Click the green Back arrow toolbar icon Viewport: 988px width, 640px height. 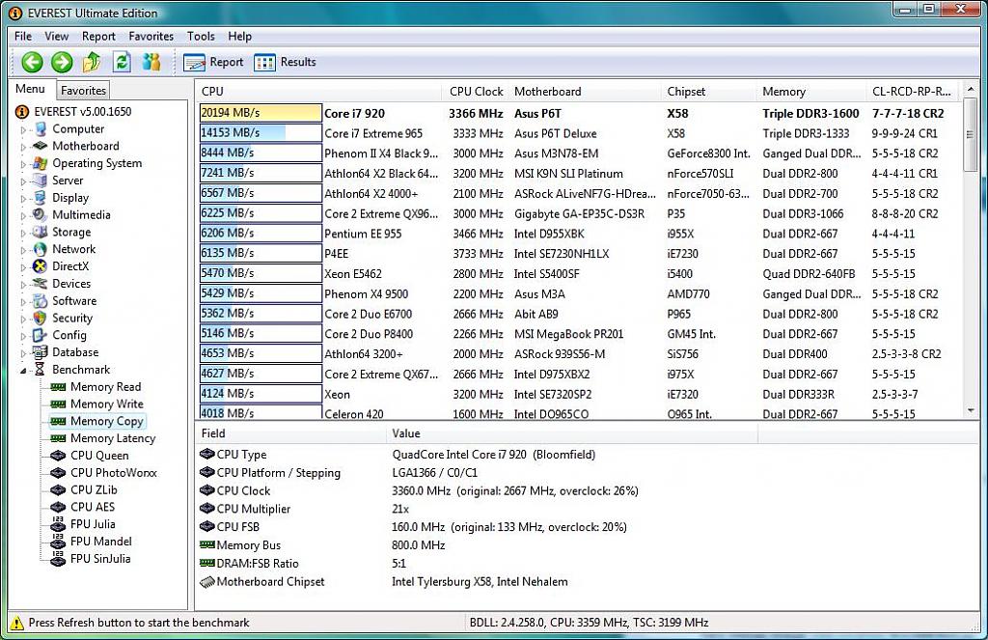click(32, 62)
